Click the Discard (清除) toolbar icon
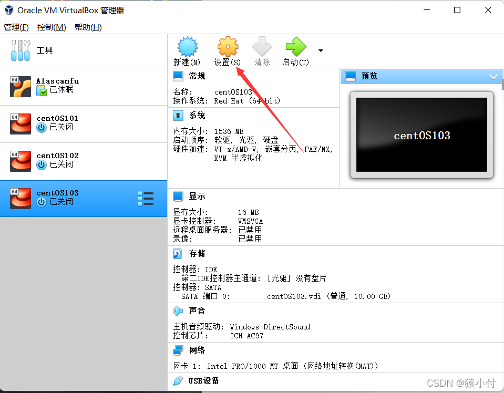 (x=262, y=47)
